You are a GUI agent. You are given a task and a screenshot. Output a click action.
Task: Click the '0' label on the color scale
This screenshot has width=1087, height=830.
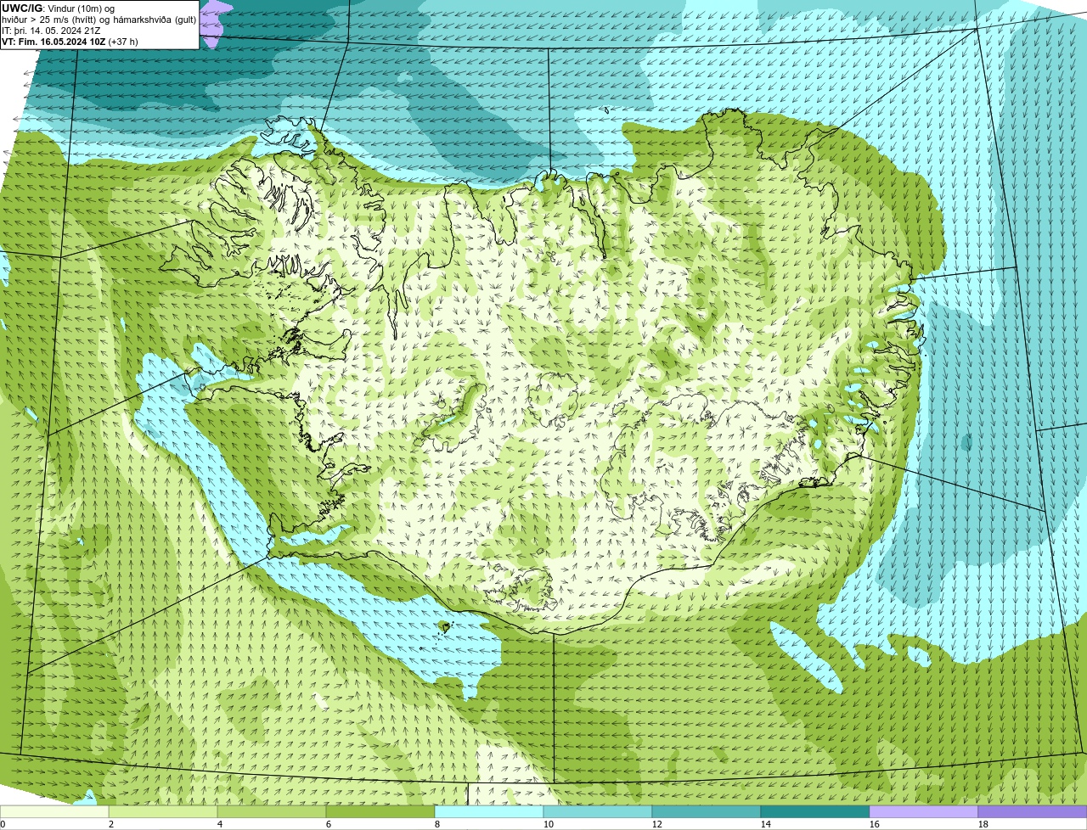(x=3, y=824)
